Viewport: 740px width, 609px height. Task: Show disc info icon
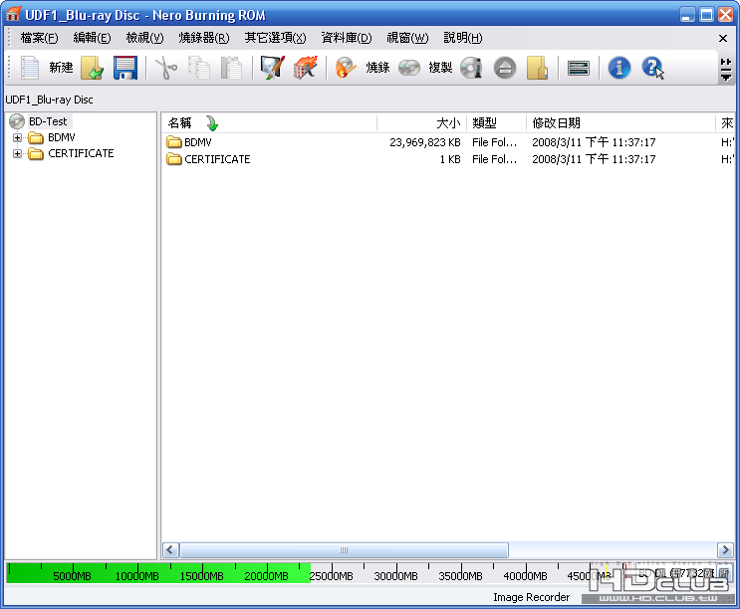[x=471, y=68]
